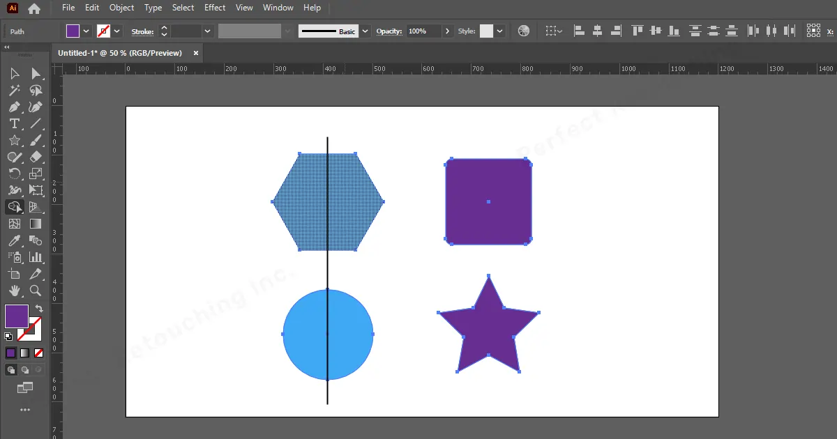Screen dimensions: 837x439
Task: Select the Magic Wand tool
Action: coord(14,91)
